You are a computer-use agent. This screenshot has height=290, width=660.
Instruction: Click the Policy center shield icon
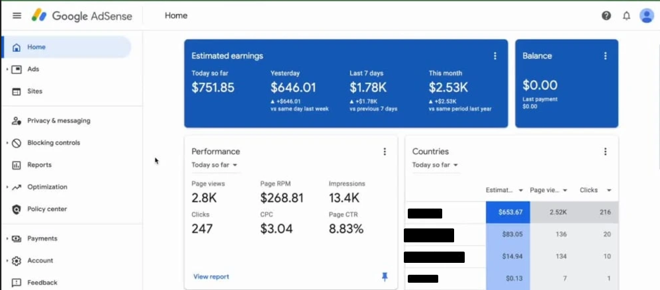point(17,209)
